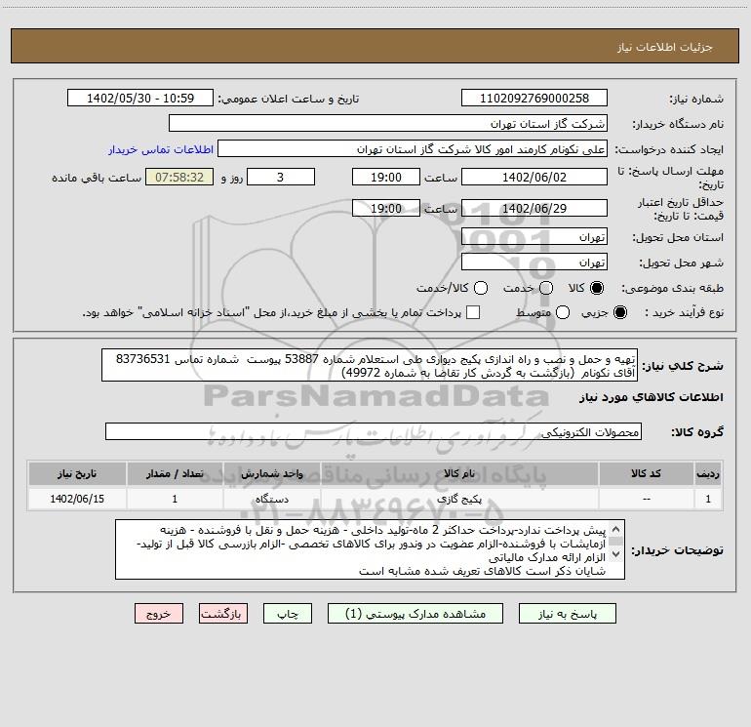This screenshot has height=727, width=751.
Task: Click the کد کالا column header
Action: [646, 473]
